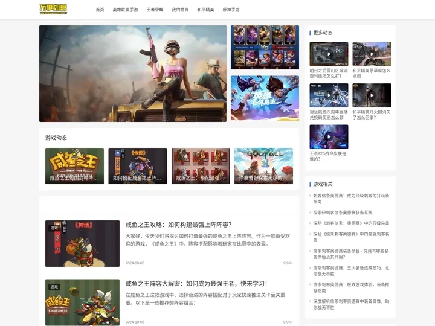Image resolution: width=435 pixels, height=326 pixels.
Task: Click the 游戏 tag on second article thumbnail
Action: (x=54, y=287)
